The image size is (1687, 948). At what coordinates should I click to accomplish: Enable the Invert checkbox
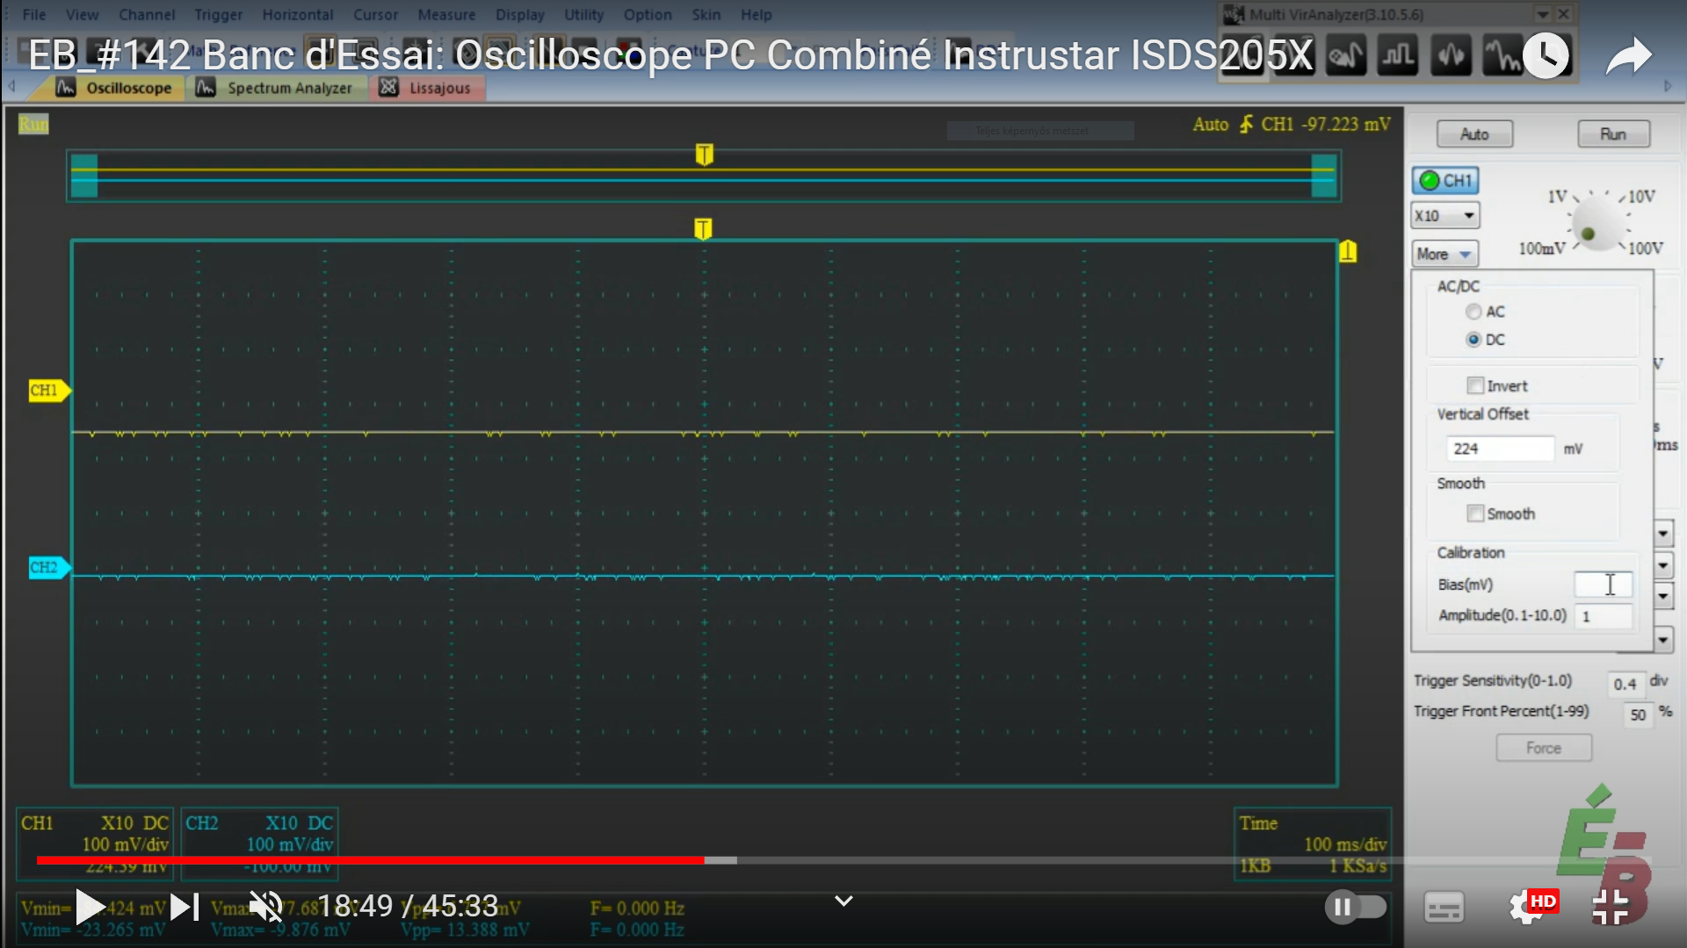click(x=1475, y=385)
